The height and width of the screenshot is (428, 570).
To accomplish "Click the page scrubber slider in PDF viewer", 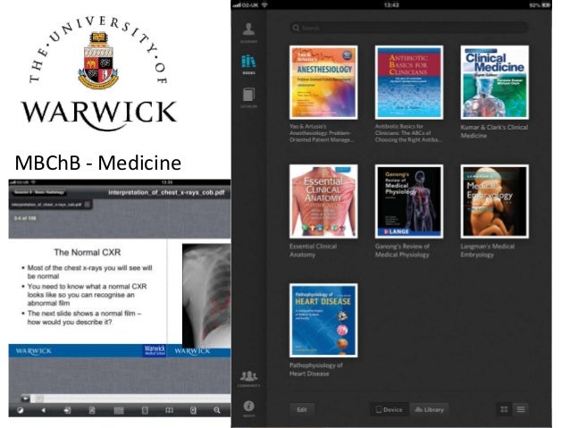I will (125, 399).
